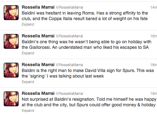The height and width of the screenshot is (114, 157).
Task: Open the 19m timestamp of fourth tweet
Action: tap(154, 94)
